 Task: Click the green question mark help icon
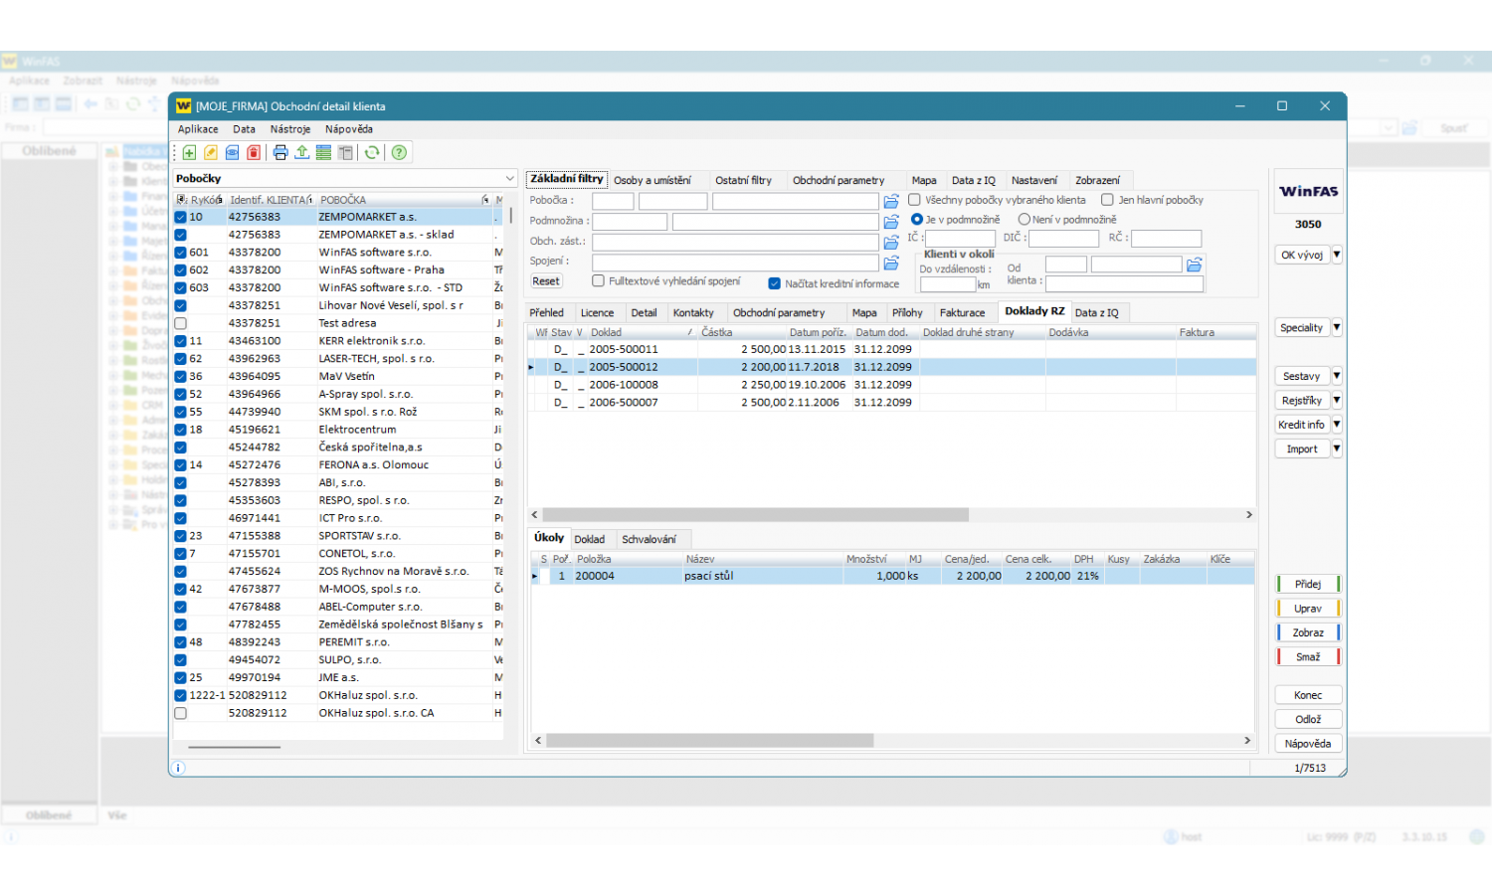[399, 152]
